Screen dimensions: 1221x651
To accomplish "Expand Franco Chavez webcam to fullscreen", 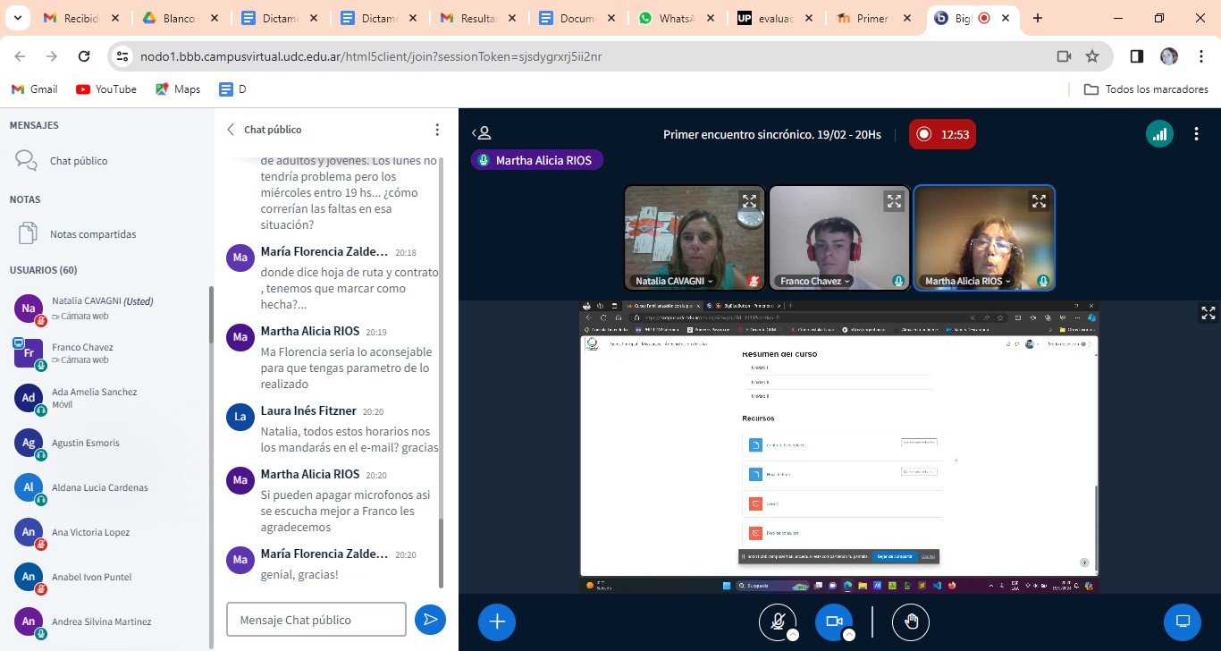I will pyautogui.click(x=894, y=201).
